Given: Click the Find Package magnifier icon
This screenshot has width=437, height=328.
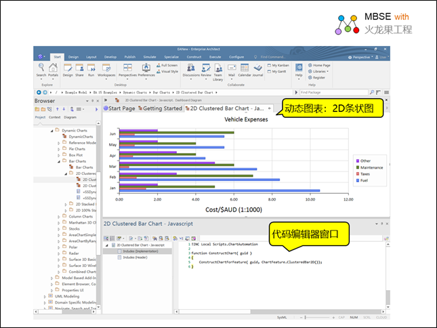Looking at the screenshot, I should coord(372,92).
